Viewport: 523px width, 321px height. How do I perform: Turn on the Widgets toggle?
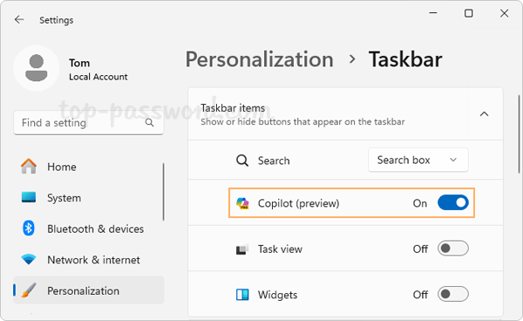pos(453,294)
